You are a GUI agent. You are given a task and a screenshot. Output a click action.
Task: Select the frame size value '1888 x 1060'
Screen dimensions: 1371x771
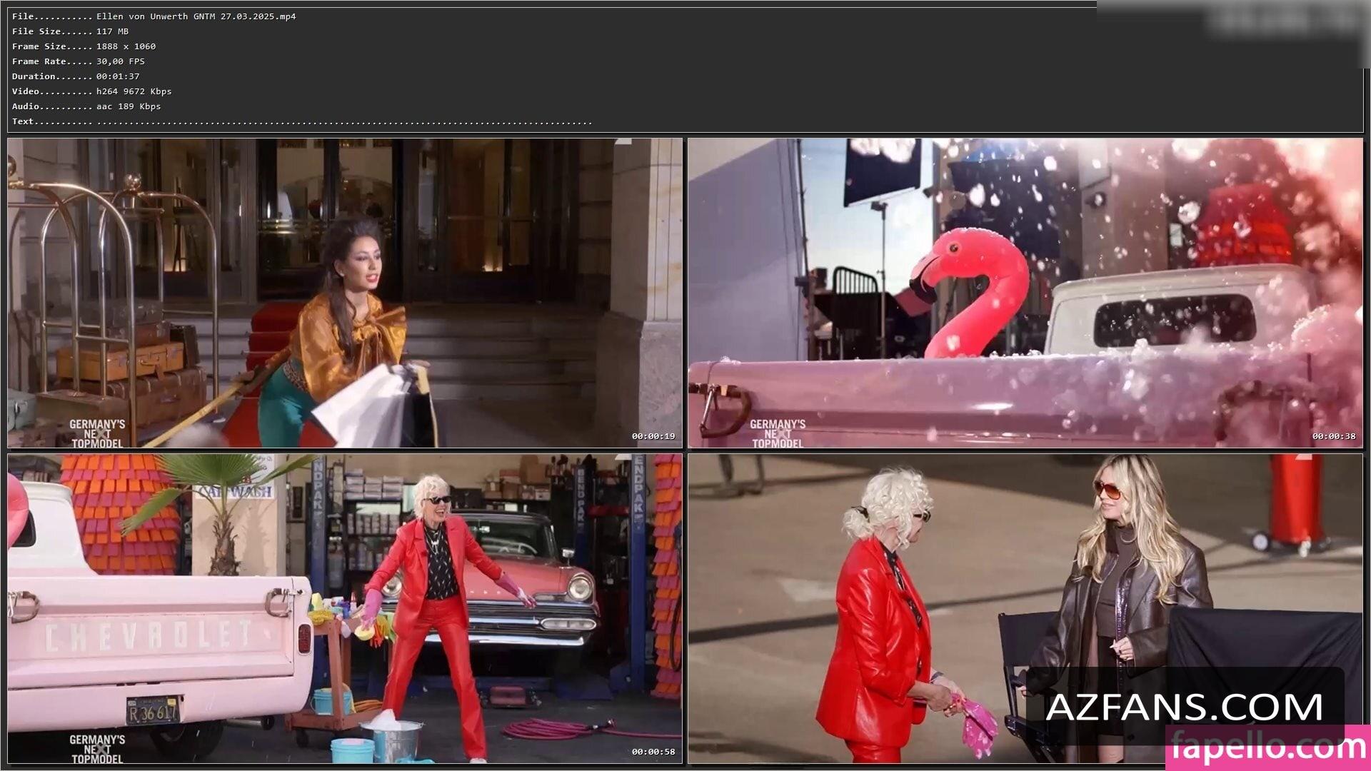(126, 46)
